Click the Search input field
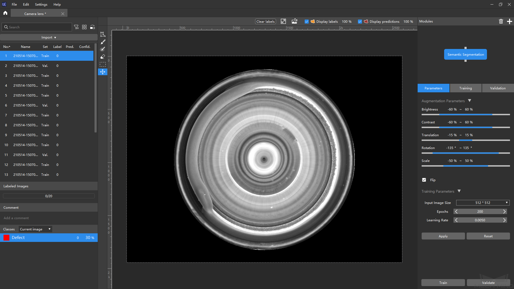This screenshot has height=289, width=514. [x=37, y=27]
